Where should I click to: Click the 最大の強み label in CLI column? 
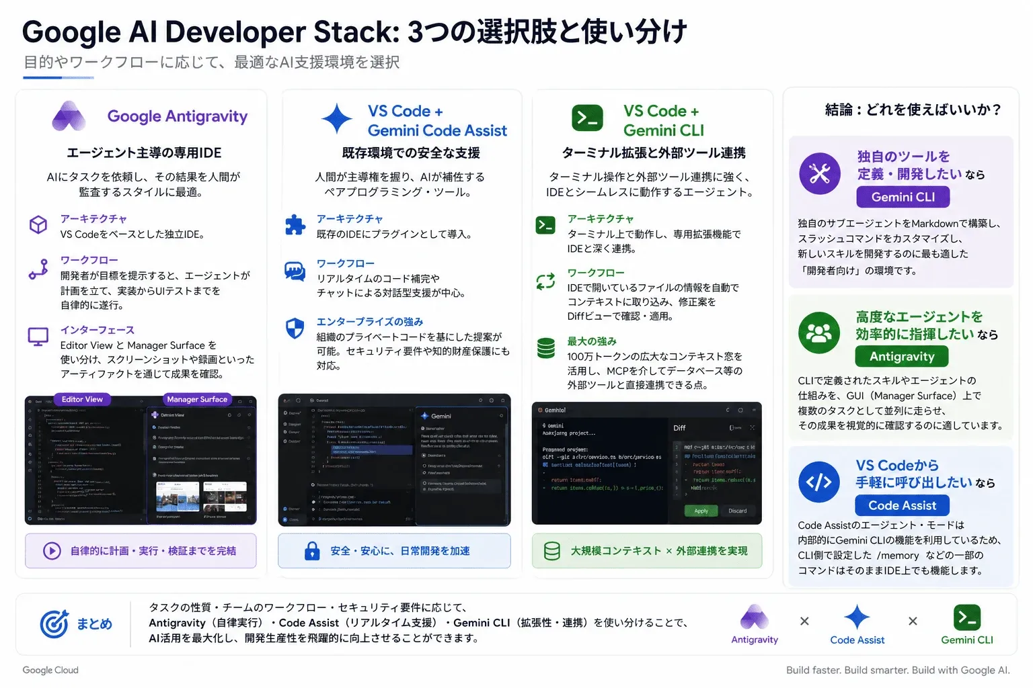click(592, 341)
